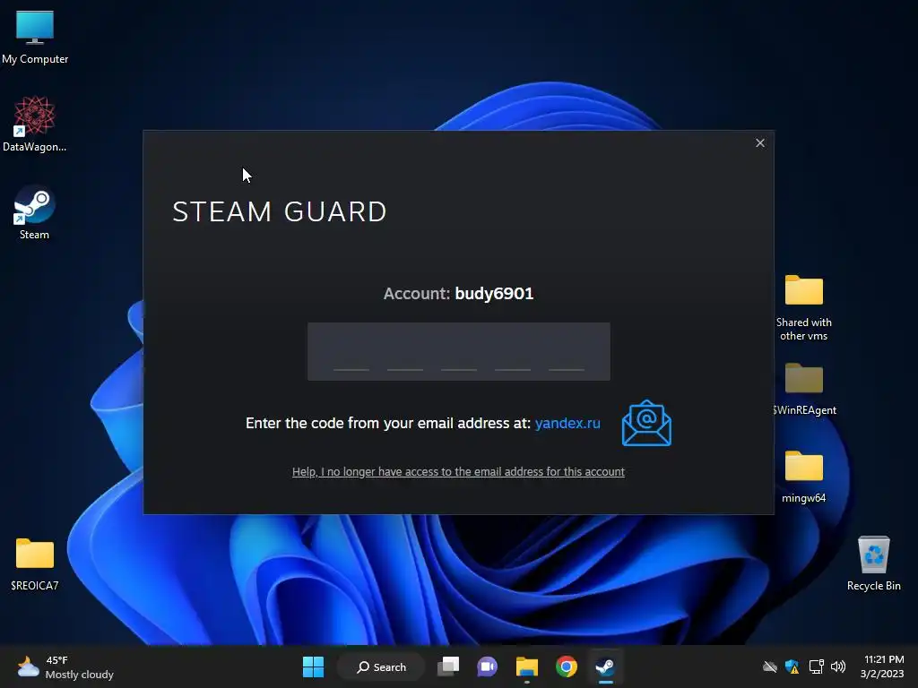Click the 'no longer have access' help link
This screenshot has height=688, width=918.
[458, 471]
